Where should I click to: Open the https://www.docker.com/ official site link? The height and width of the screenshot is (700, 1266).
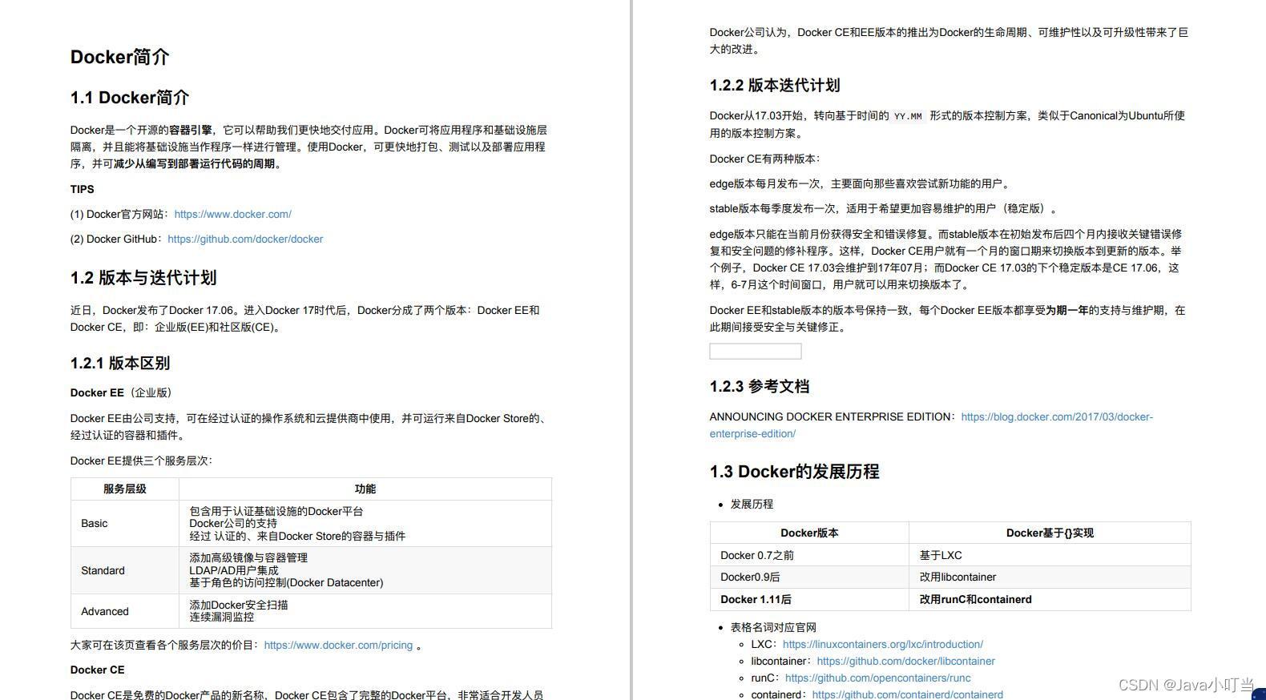point(232,214)
